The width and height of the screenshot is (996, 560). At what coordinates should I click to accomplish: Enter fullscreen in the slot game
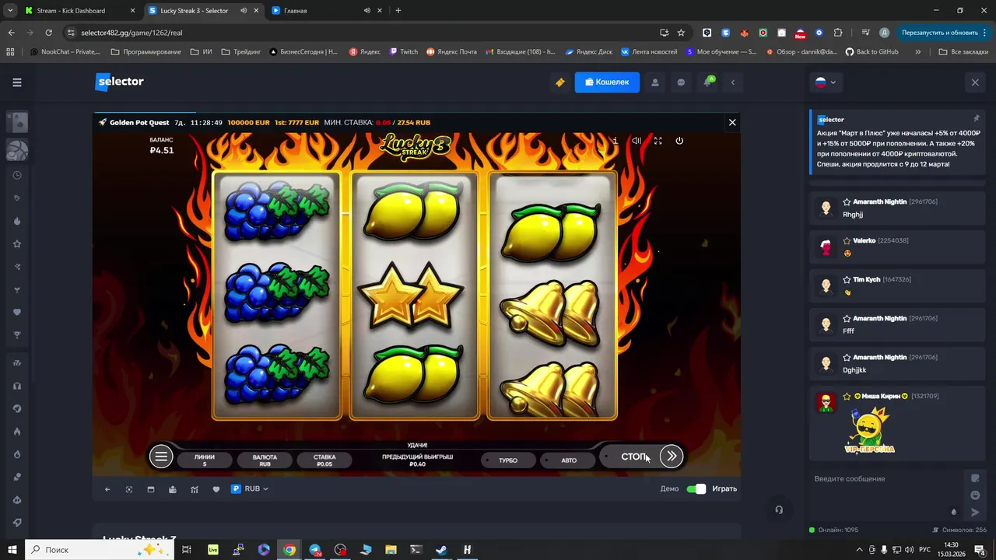click(x=658, y=141)
